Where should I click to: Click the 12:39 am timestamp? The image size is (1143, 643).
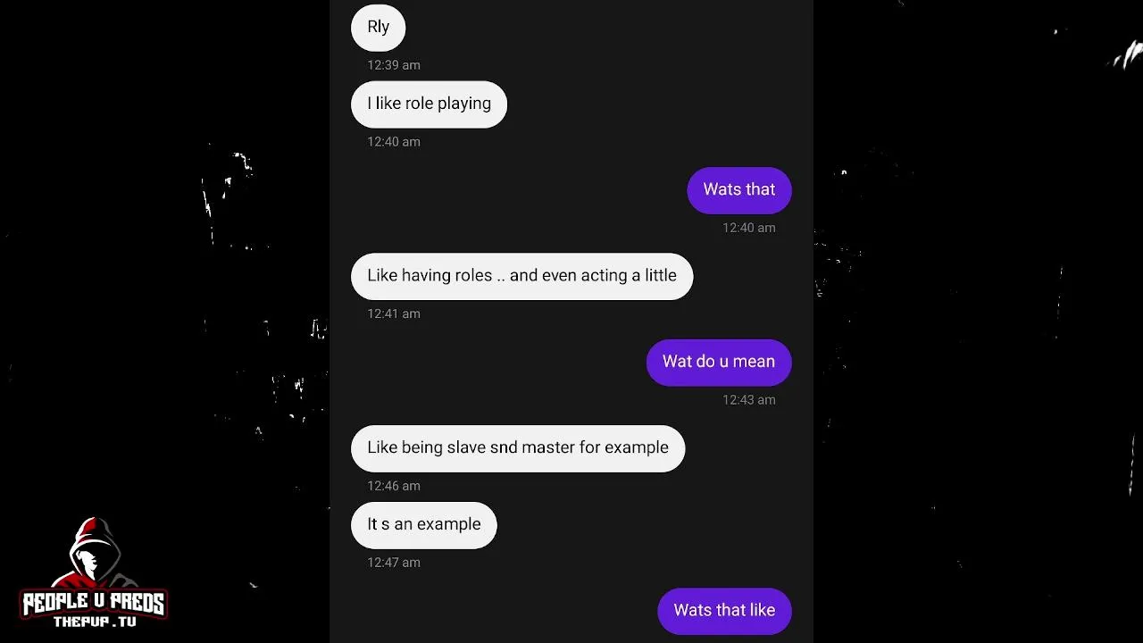394,65
